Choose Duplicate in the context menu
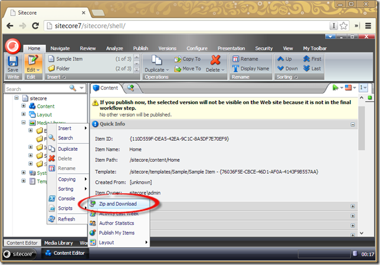The height and width of the screenshot is (265, 380). point(68,149)
